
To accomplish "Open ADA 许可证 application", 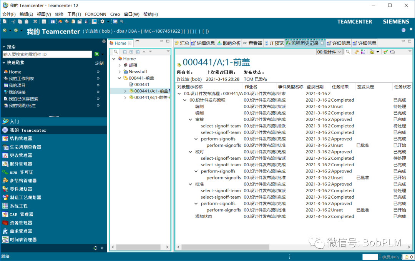I will coord(54,172).
